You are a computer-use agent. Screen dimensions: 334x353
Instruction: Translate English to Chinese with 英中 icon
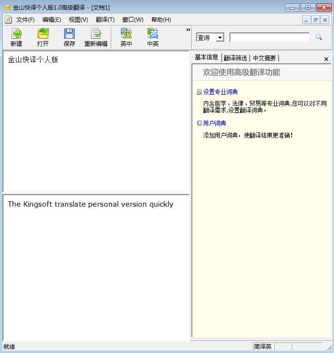pyautogui.click(x=126, y=37)
